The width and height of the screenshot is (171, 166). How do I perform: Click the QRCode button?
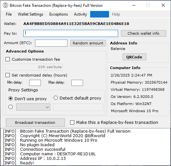point(134,57)
